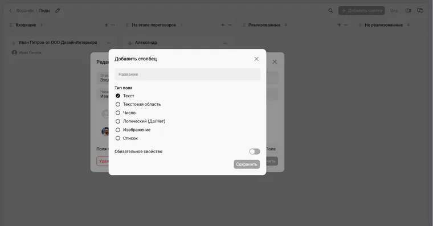Start a video call camera icon
The image size is (433, 226).
click(x=408, y=10)
